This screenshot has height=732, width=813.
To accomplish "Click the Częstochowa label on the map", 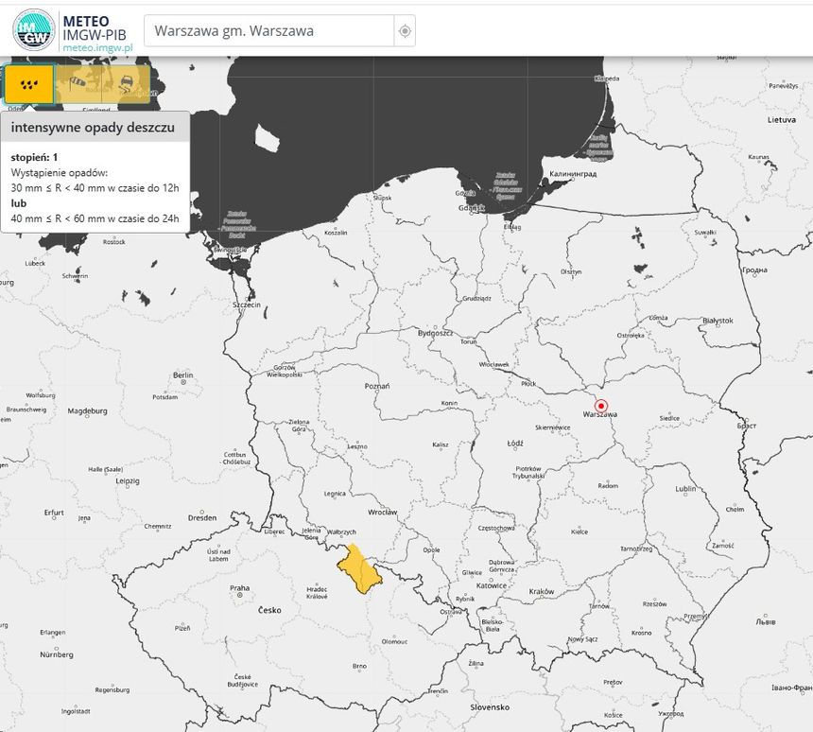I will coord(496,528).
